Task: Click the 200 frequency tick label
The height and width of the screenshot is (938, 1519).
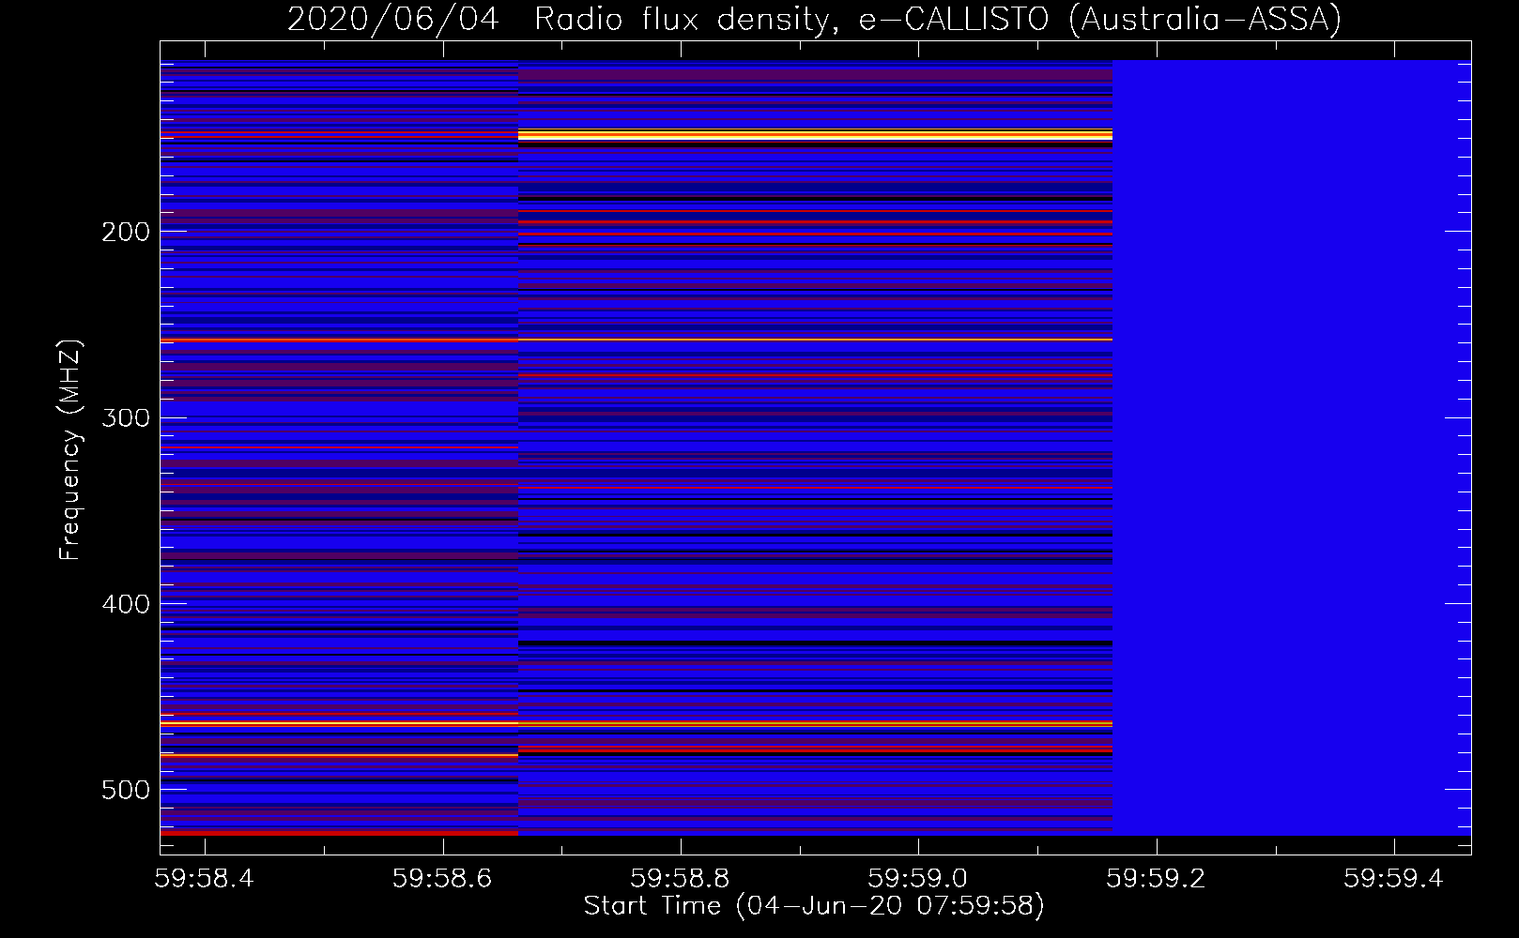Action: (126, 232)
